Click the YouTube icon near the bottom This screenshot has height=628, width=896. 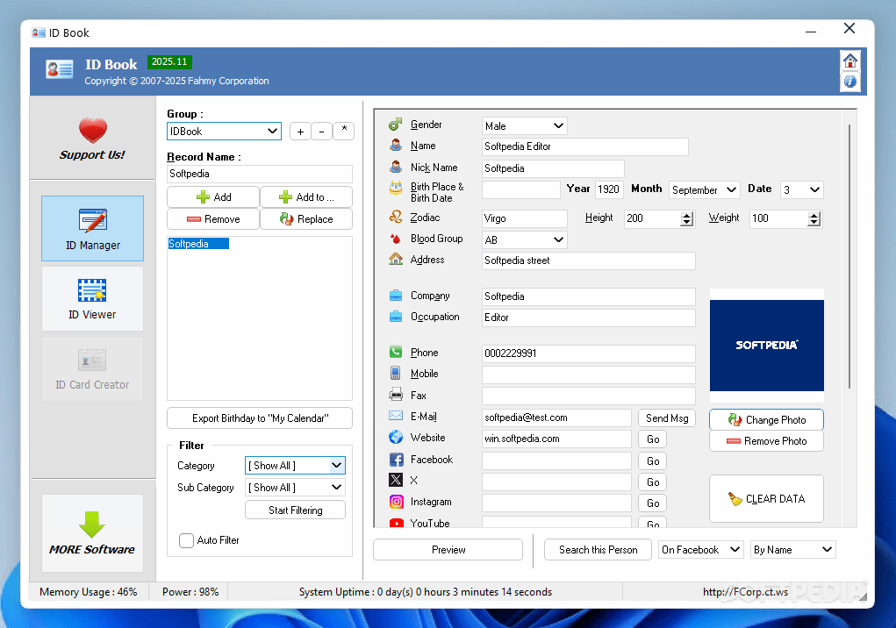(x=396, y=522)
